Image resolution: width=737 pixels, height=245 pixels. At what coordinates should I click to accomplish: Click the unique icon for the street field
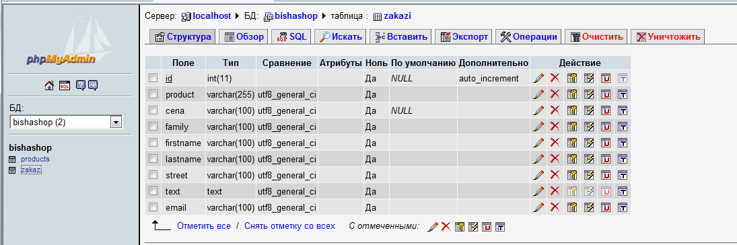tap(605, 175)
